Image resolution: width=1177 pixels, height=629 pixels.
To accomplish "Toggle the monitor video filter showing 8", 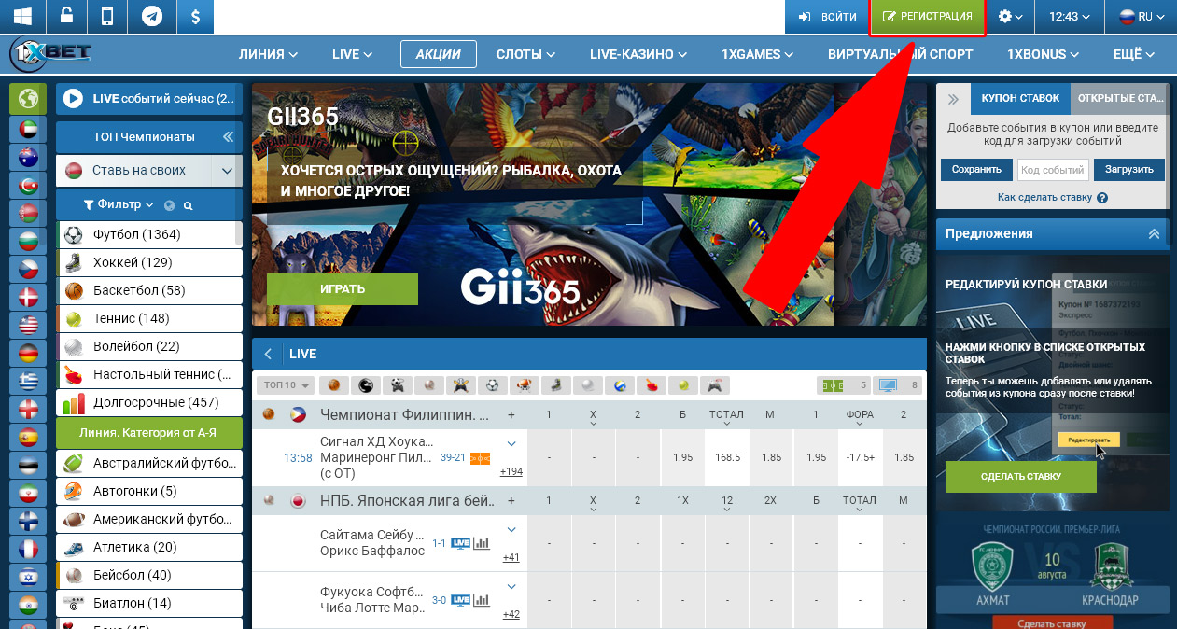I will click(x=898, y=384).
